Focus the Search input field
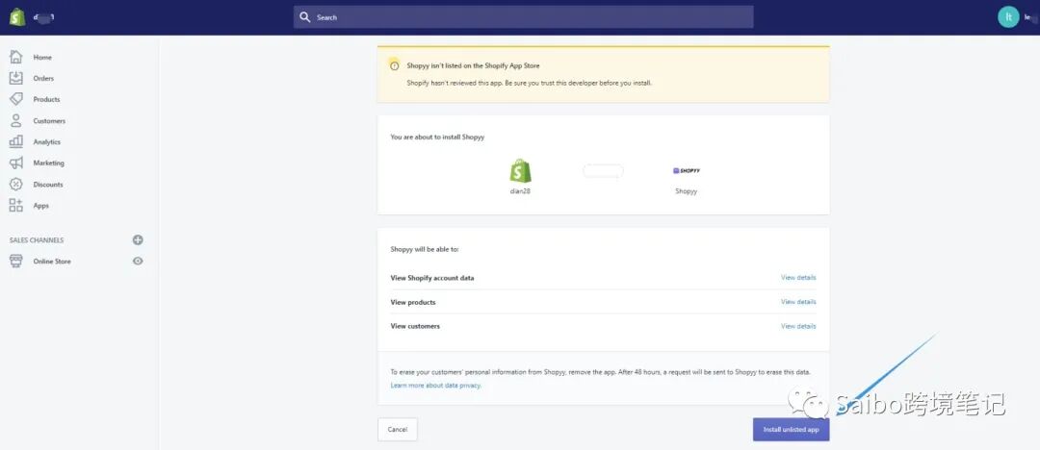The image size is (1040, 450). tap(523, 17)
